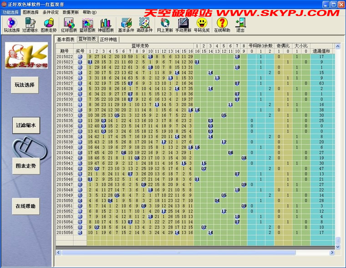Screen dimensions: 346x268
Task: Click the 基本条件 toolbar icon
Action: tap(126, 25)
